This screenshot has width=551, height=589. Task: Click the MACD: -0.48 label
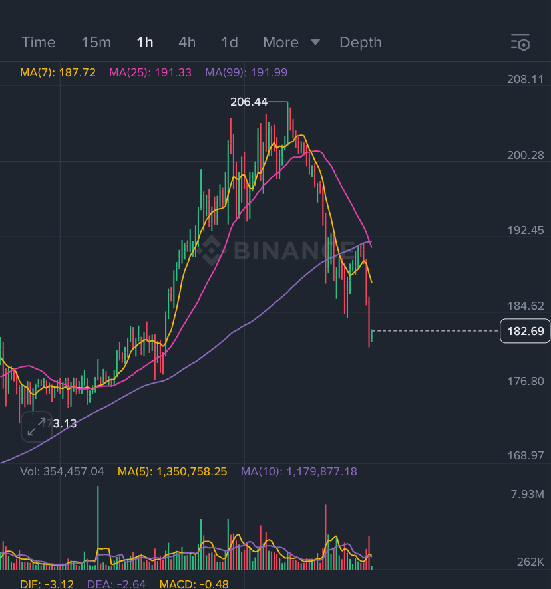(194, 584)
